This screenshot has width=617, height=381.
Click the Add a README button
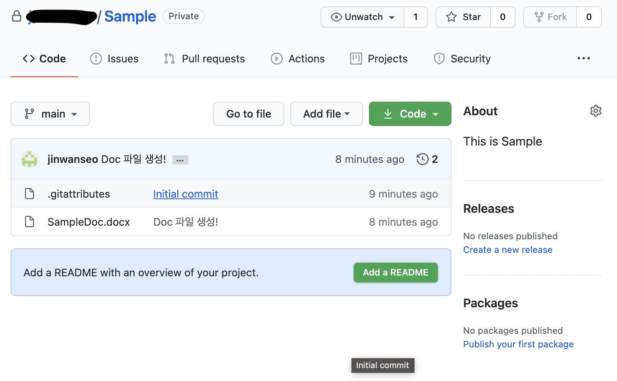pyautogui.click(x=396, y=273)
